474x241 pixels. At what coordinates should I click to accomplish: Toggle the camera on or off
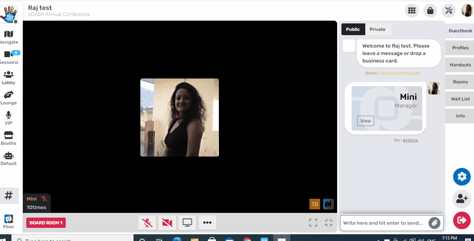[167, 223]
